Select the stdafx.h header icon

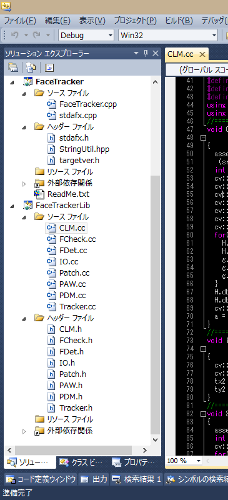click(x=51, y=137)
